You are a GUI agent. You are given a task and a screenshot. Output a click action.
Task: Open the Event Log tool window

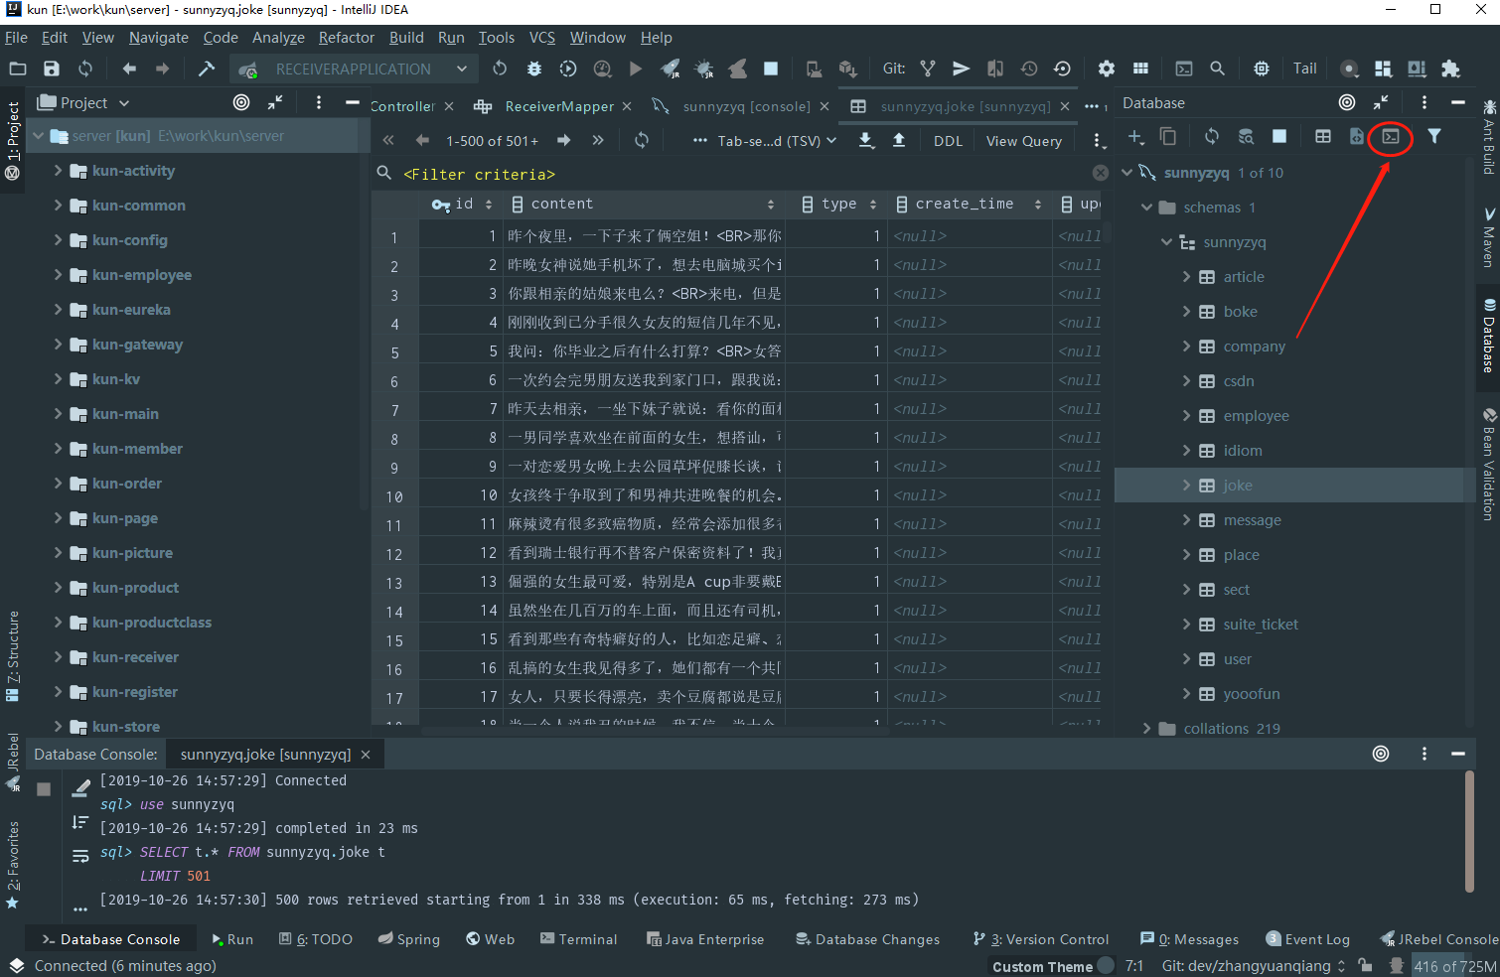[1308, 939]
